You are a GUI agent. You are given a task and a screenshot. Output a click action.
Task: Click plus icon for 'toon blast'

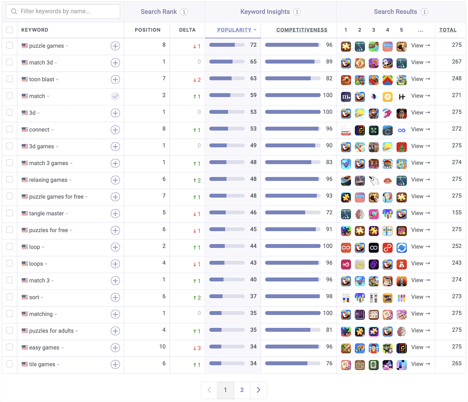[115, 80]
